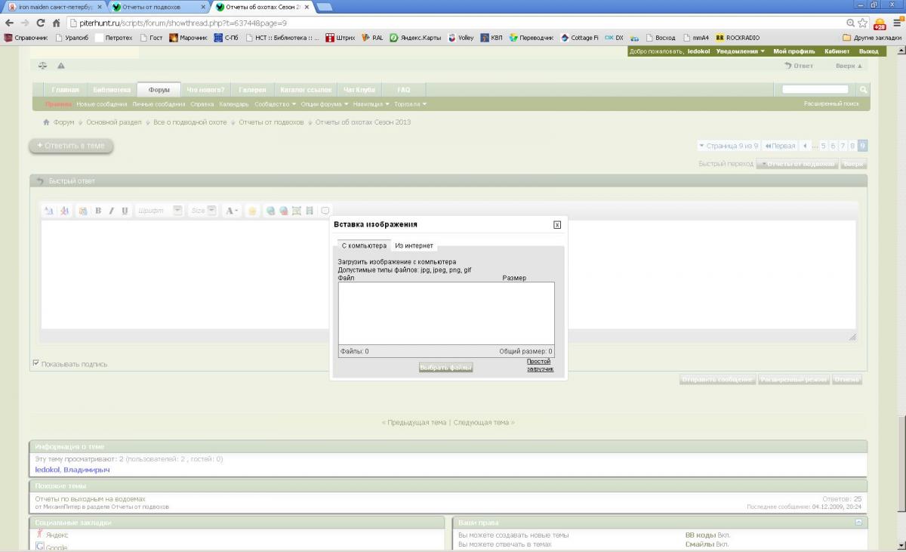Open the Size dropdown in editor
The width and height of the screenshot is (906, 552).
[211, 211]
